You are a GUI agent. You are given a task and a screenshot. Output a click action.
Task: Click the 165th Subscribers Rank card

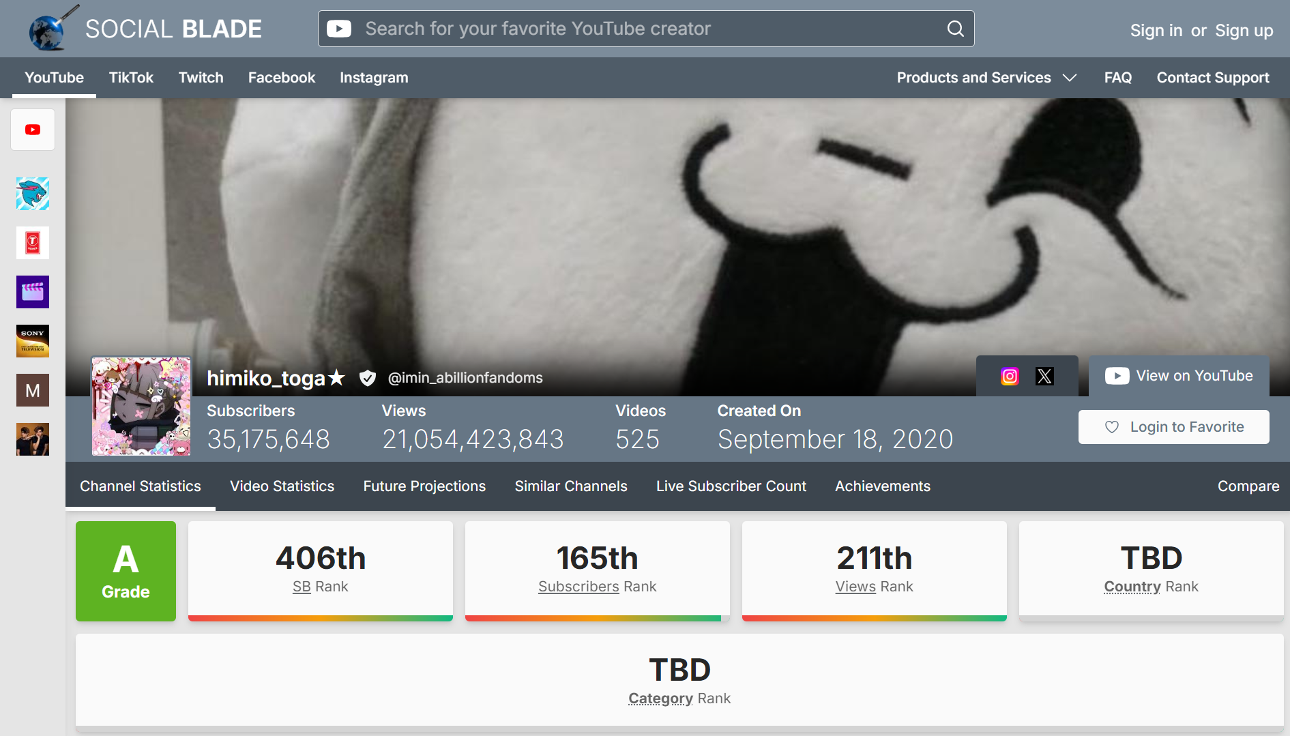(598, 571)
